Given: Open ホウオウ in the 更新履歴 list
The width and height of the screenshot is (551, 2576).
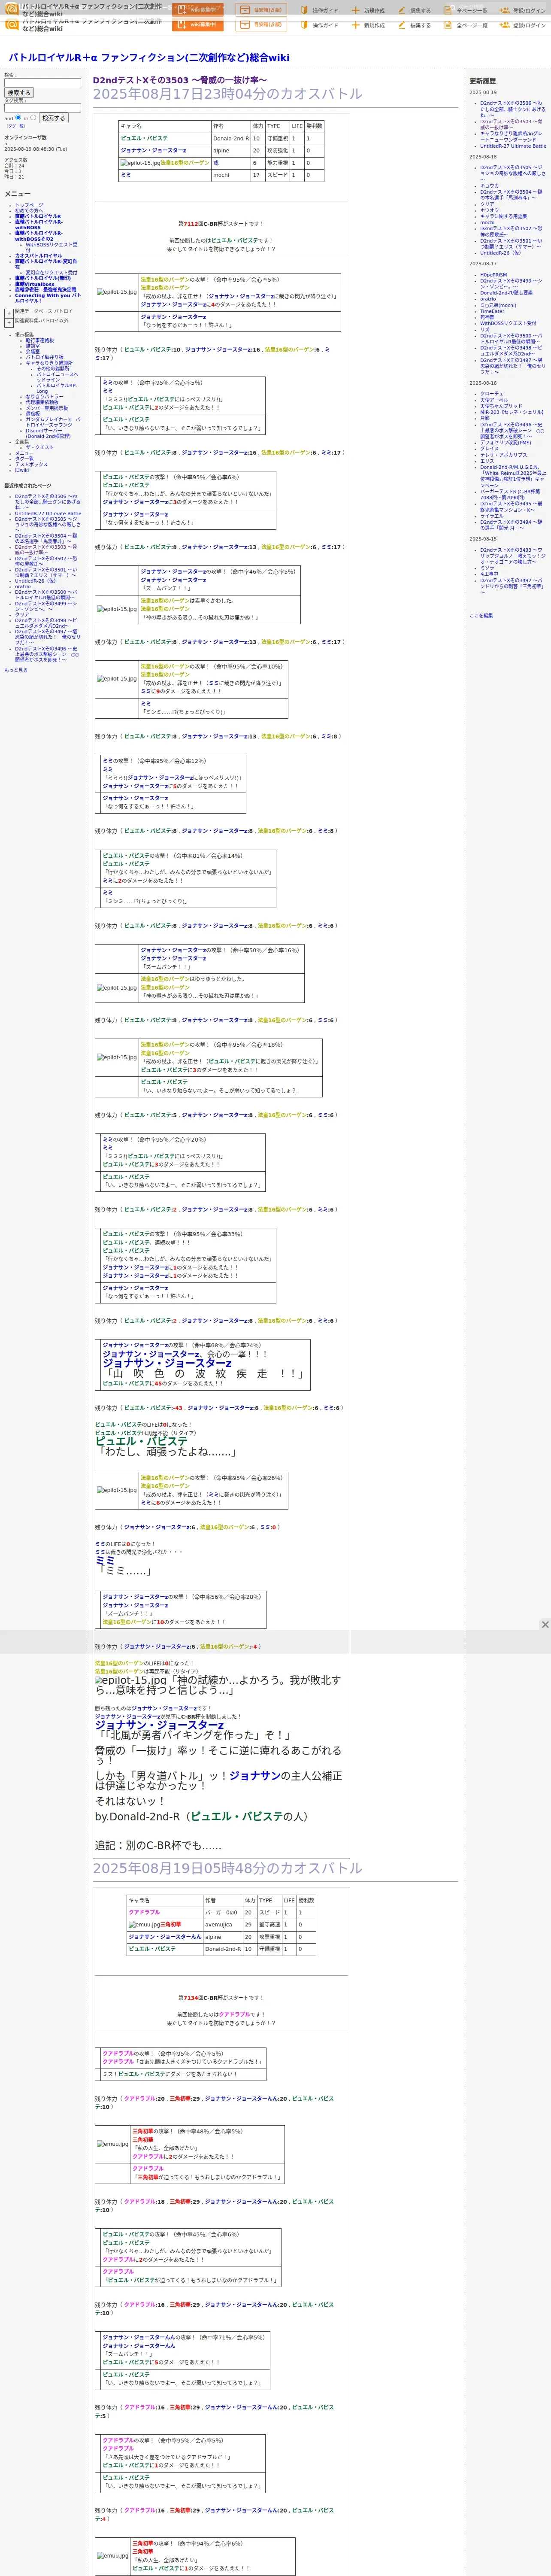Looking at the screenshot, I should 489,210.
